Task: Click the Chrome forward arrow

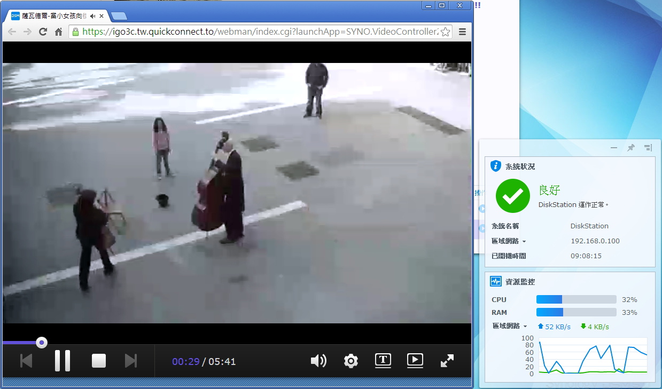Action: pos(27,31)
